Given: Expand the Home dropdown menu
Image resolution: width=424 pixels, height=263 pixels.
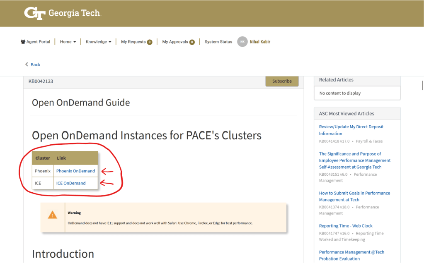Looking at the screenshot, I should pos(68,41).
